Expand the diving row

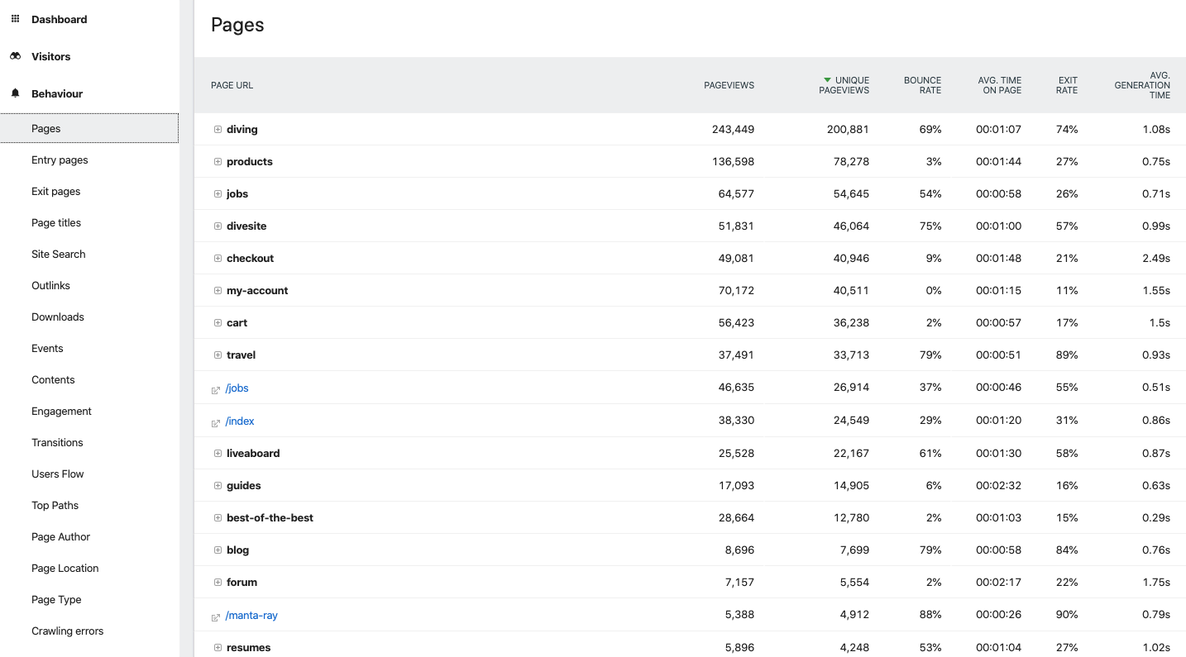click(218, 130)
